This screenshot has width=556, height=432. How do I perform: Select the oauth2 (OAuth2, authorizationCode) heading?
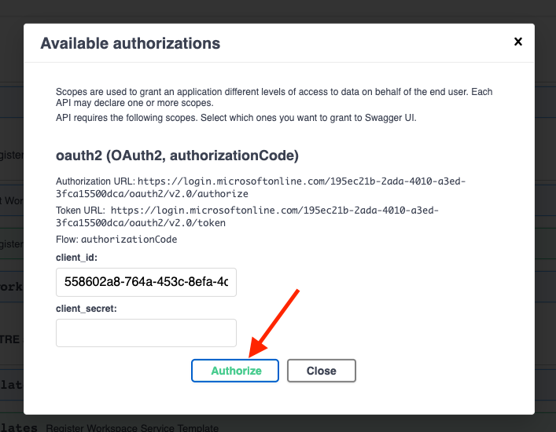pos(177,156)
